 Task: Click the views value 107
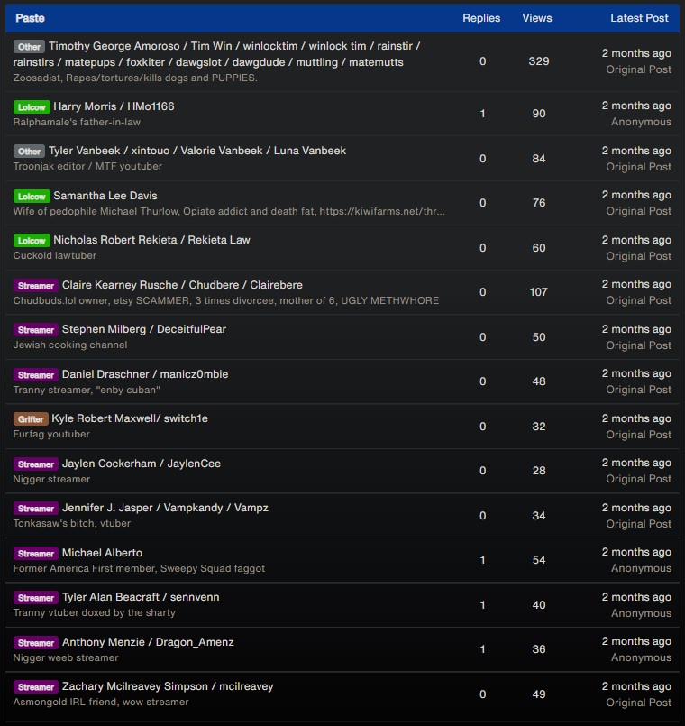click(539, 292)
